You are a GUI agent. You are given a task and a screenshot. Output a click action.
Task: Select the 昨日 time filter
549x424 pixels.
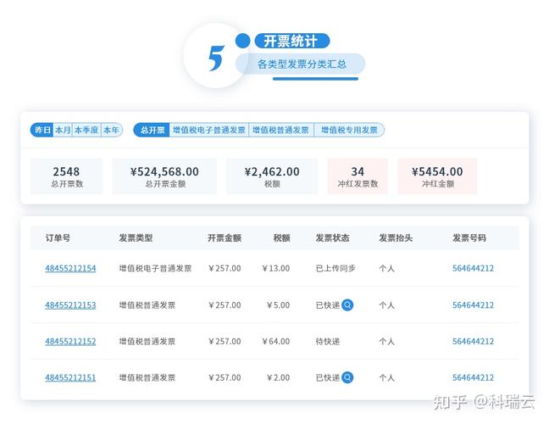pos(42,130)
